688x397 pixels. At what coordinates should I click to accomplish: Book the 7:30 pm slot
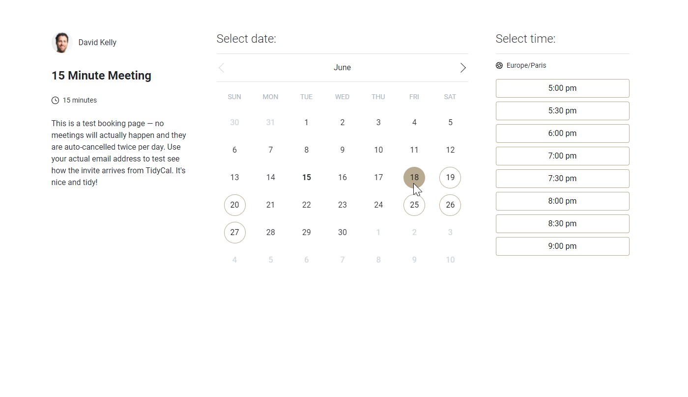pos(562,179)
